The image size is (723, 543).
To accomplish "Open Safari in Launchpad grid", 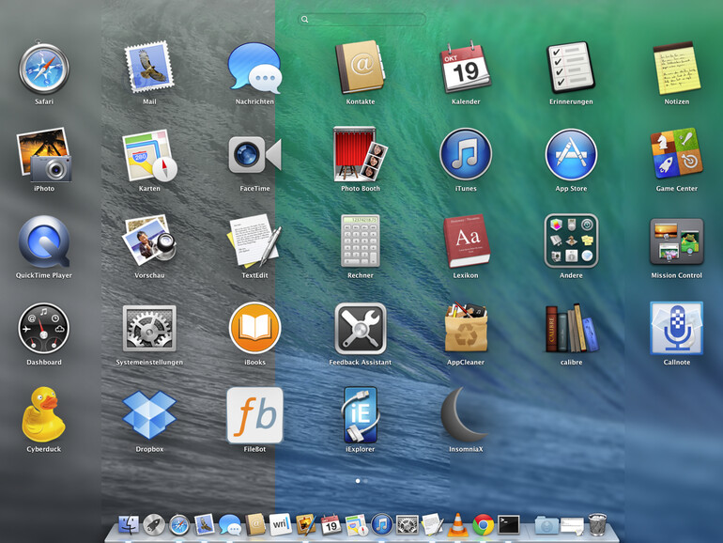I will click(44, 69).
